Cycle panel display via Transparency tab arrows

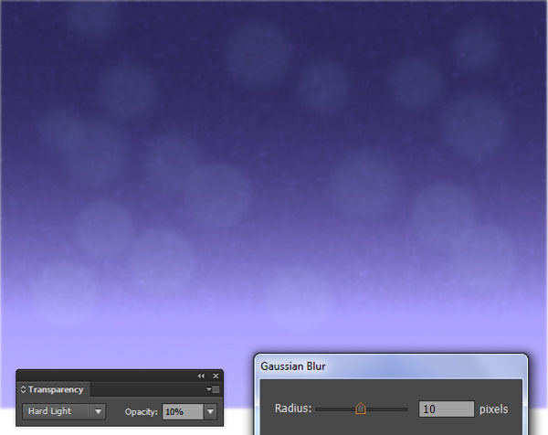click(24, 389)
